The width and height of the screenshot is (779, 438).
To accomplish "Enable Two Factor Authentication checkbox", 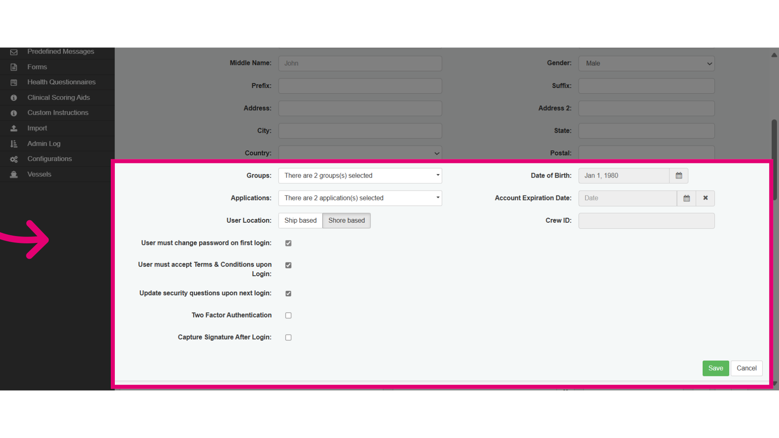I will point(288,316).
